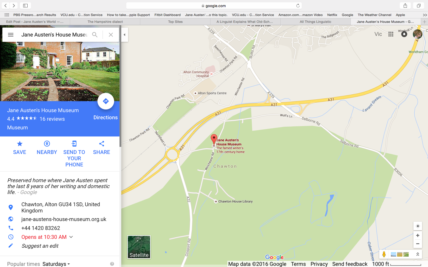
Task: Toggle the Satellite view thumbnail
Action: click(139, 247)
